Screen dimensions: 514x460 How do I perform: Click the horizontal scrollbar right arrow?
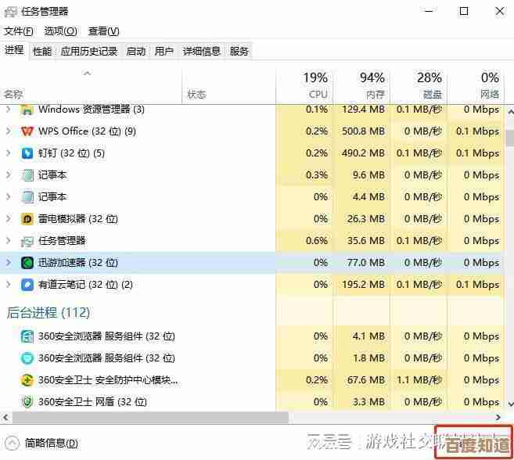[x=498, y=418]
